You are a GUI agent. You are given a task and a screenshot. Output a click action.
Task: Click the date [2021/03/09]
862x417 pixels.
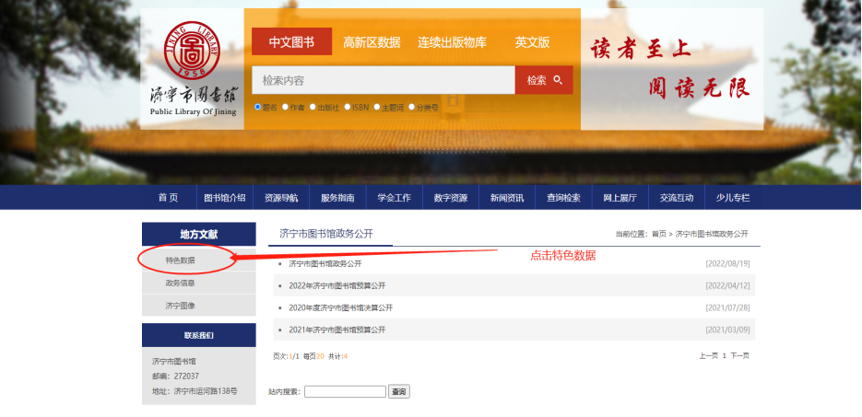point(728,330)
